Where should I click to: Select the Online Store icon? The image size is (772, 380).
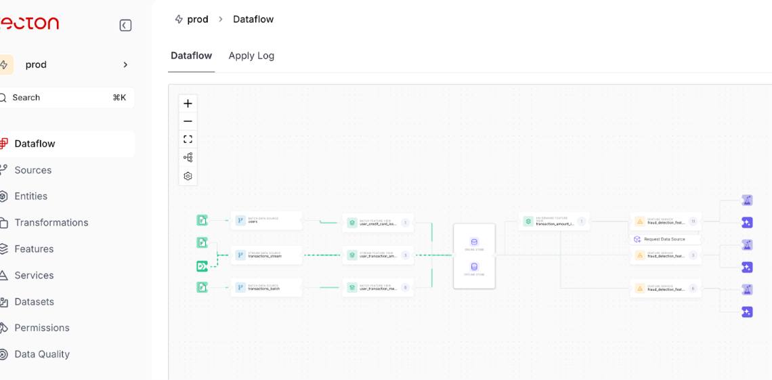pos(474,242)
